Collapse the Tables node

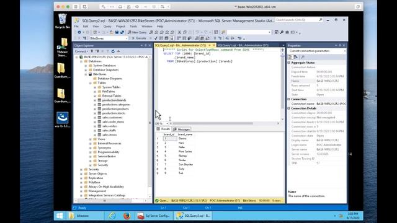[91, 83]
